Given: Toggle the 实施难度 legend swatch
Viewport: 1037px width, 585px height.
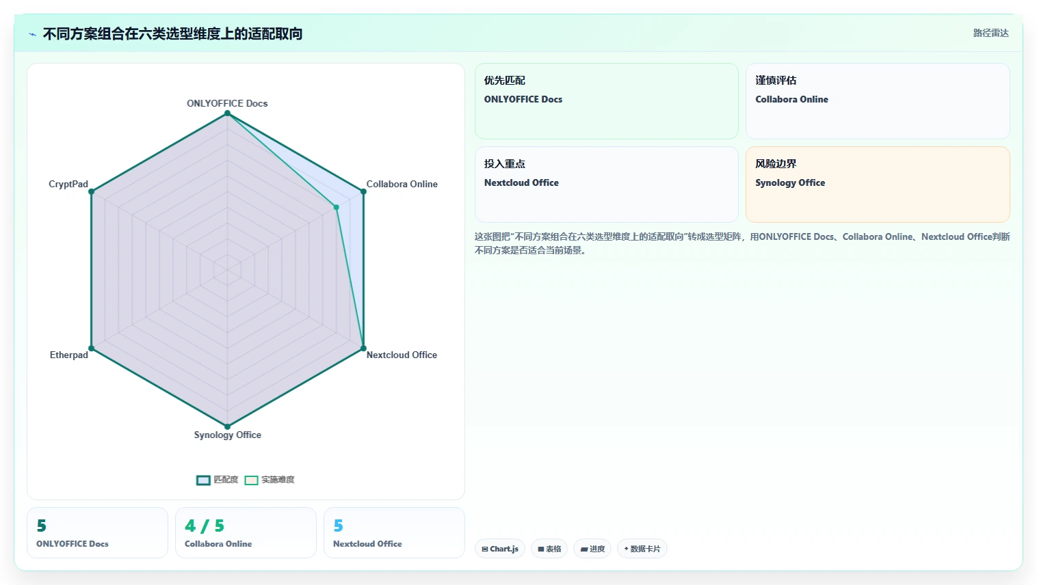Looking at the screenshot, I should tap(251, 480).
